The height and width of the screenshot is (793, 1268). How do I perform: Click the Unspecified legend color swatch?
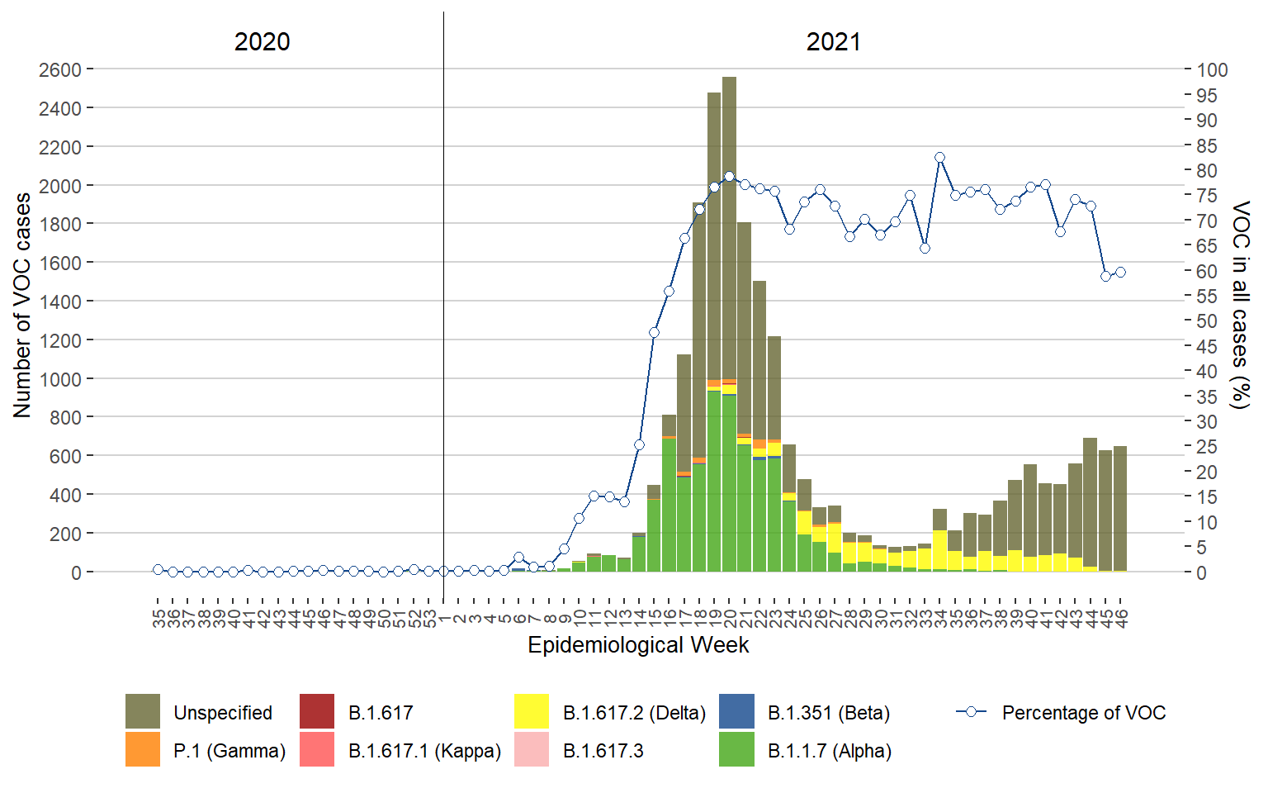[x=142, y=711]
